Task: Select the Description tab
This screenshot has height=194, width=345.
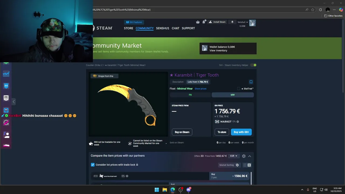Action: 178,82
